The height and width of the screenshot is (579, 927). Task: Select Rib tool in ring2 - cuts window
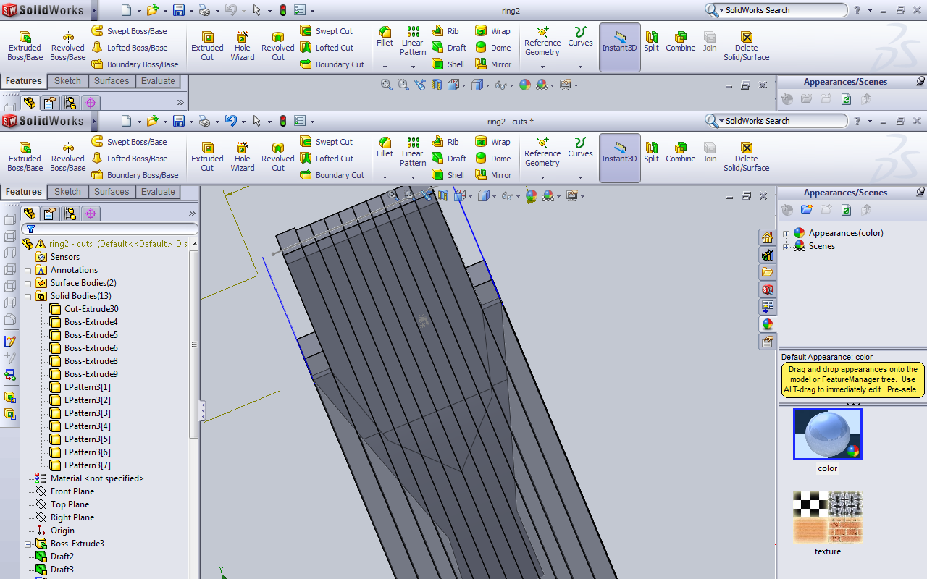(445, 142)
